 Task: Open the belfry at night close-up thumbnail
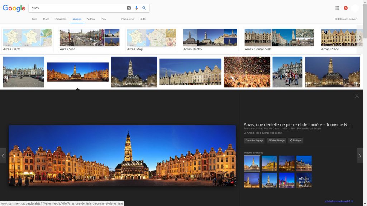(134, 72)
